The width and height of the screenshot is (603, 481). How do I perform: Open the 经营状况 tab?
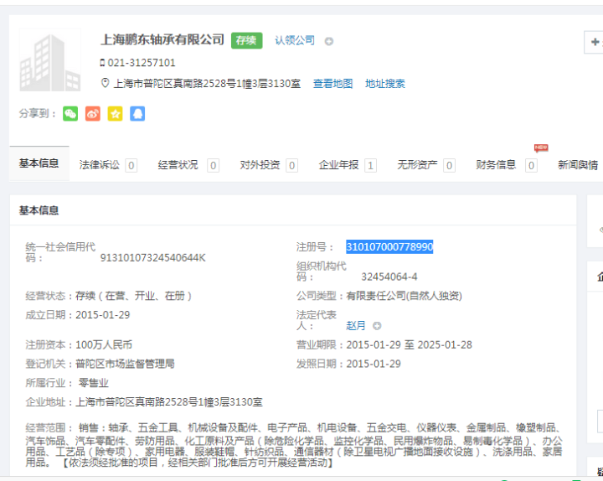(178, 165)
